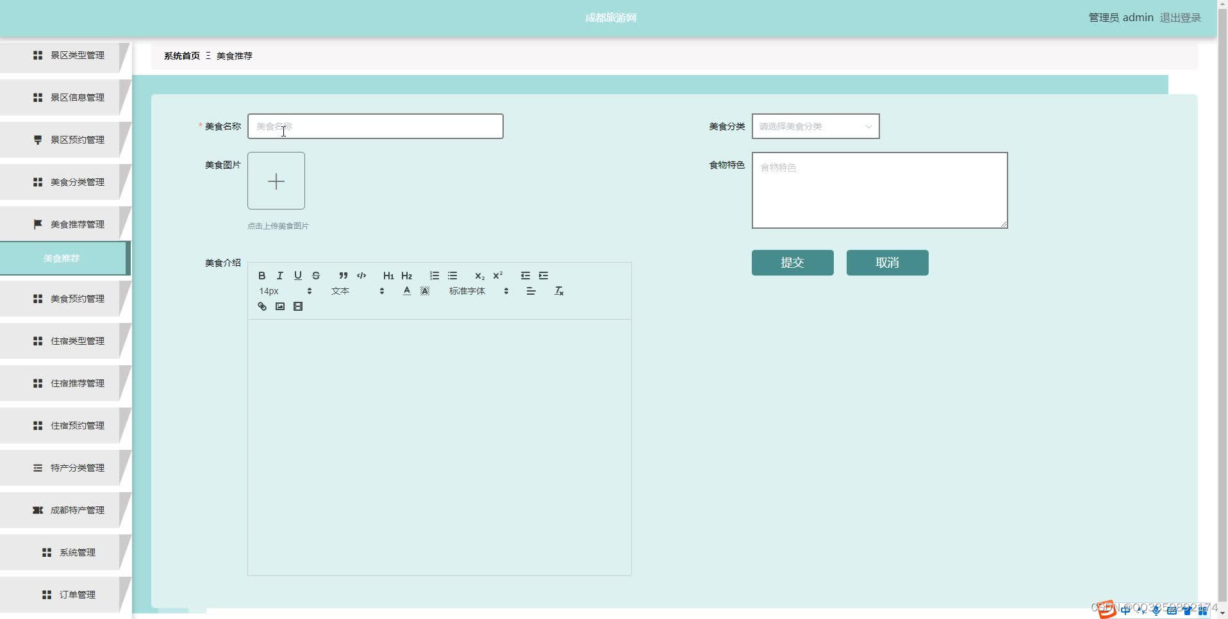1228x619 pixels.
Task: Toggle strikethrough formatting in editor
Action: (315, 276)
